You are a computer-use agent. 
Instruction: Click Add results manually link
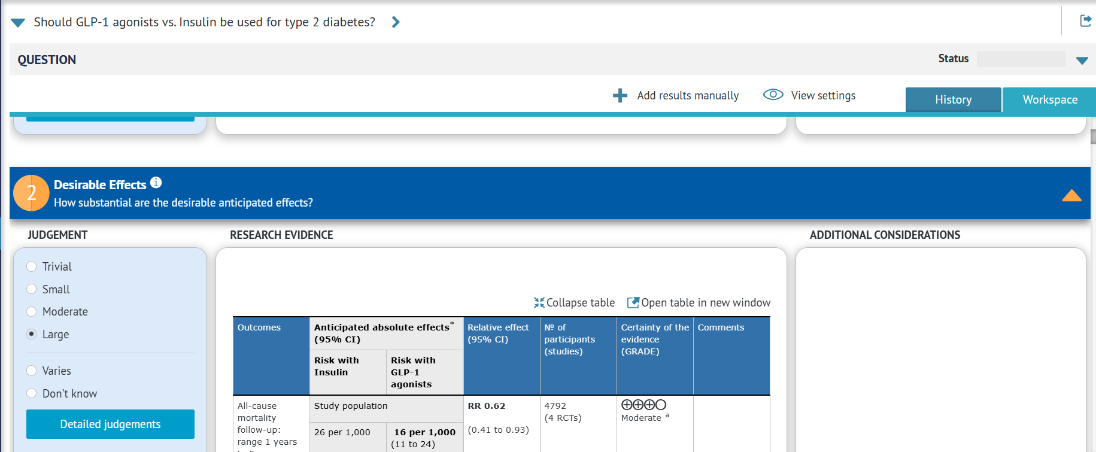(x=688, y=95)
